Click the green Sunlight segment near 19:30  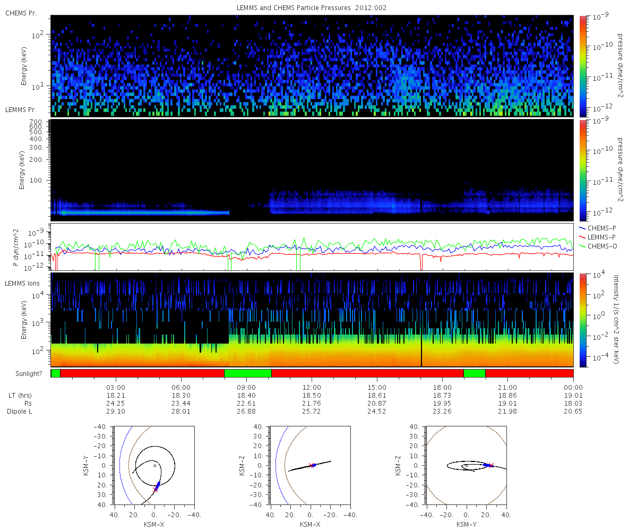[x=475, y=373]
